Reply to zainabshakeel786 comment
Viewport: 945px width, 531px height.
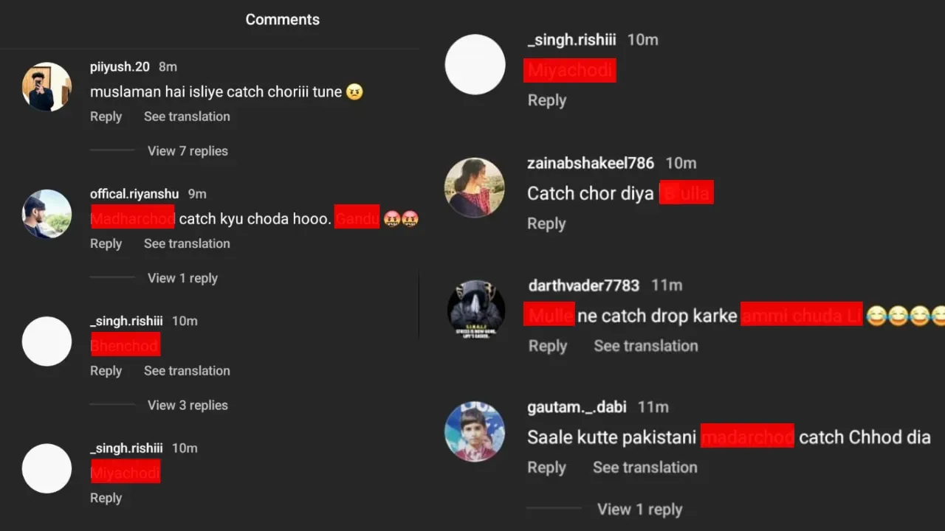coord(546,223)
